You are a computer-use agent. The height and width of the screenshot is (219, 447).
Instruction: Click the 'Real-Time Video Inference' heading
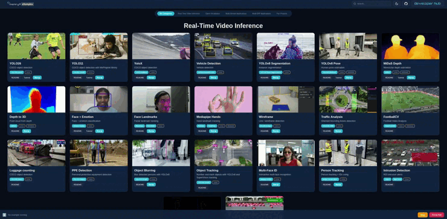coord(224,26)
